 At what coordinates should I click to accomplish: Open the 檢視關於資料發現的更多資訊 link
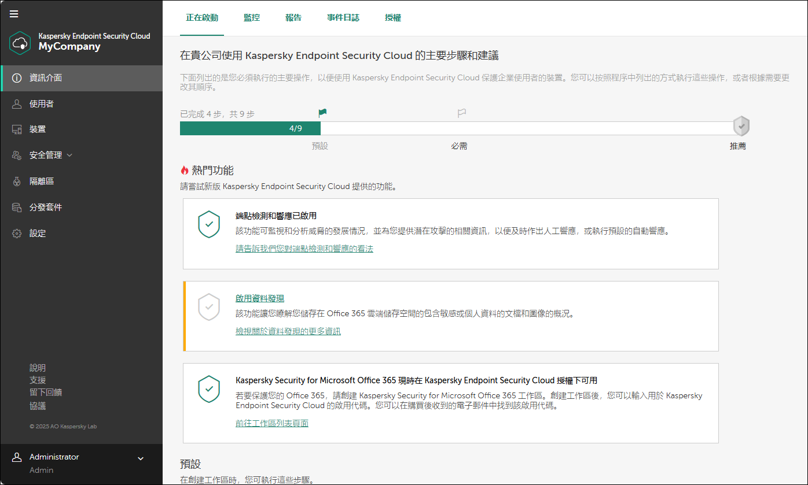(x=288, y=331)
